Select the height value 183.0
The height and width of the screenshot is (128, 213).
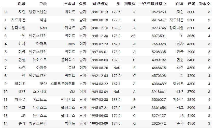coord(116,100)
